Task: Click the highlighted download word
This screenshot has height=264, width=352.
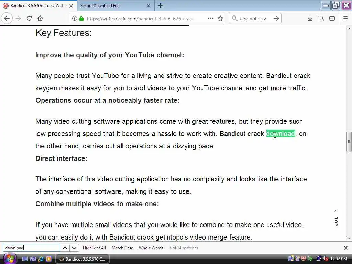Action: click(x=280, y=134)
